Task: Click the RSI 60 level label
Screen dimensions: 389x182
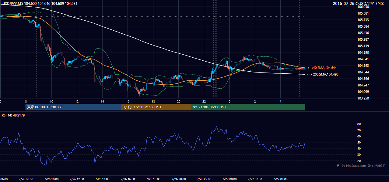Action: pyautogui.click(x=359, y=136)
